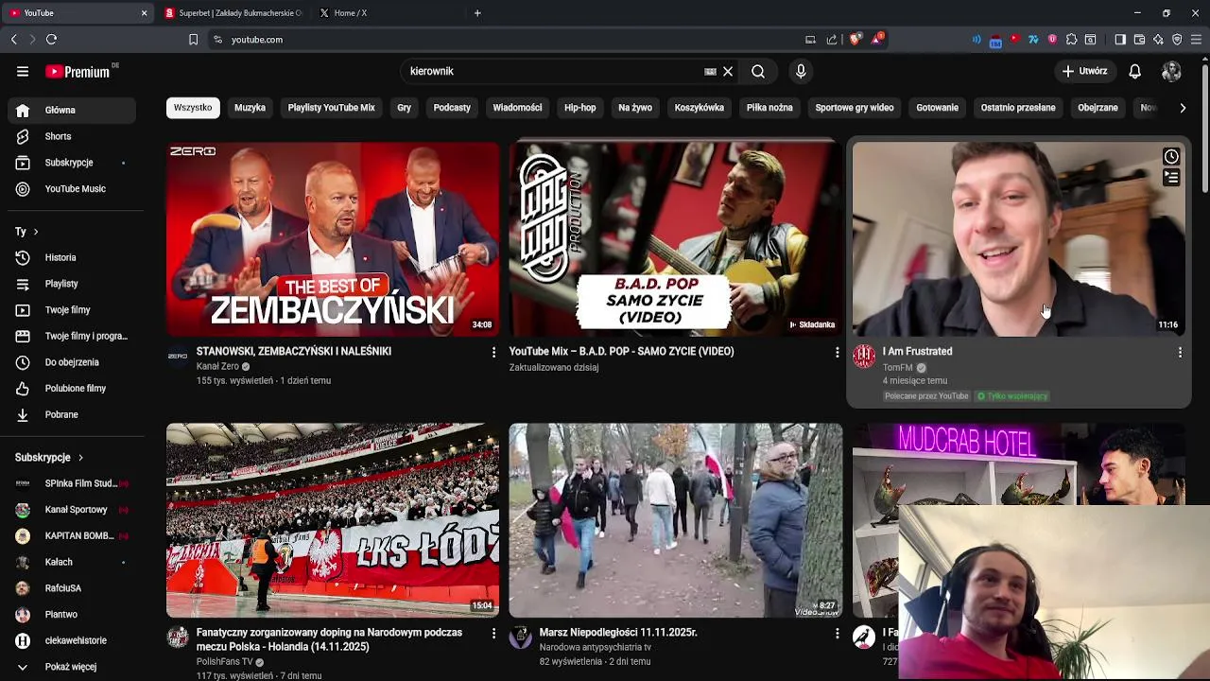Viewport: 1210px width, 681px height.
Task: Select the Hip-hop filter chip
Action: [580, 108]
